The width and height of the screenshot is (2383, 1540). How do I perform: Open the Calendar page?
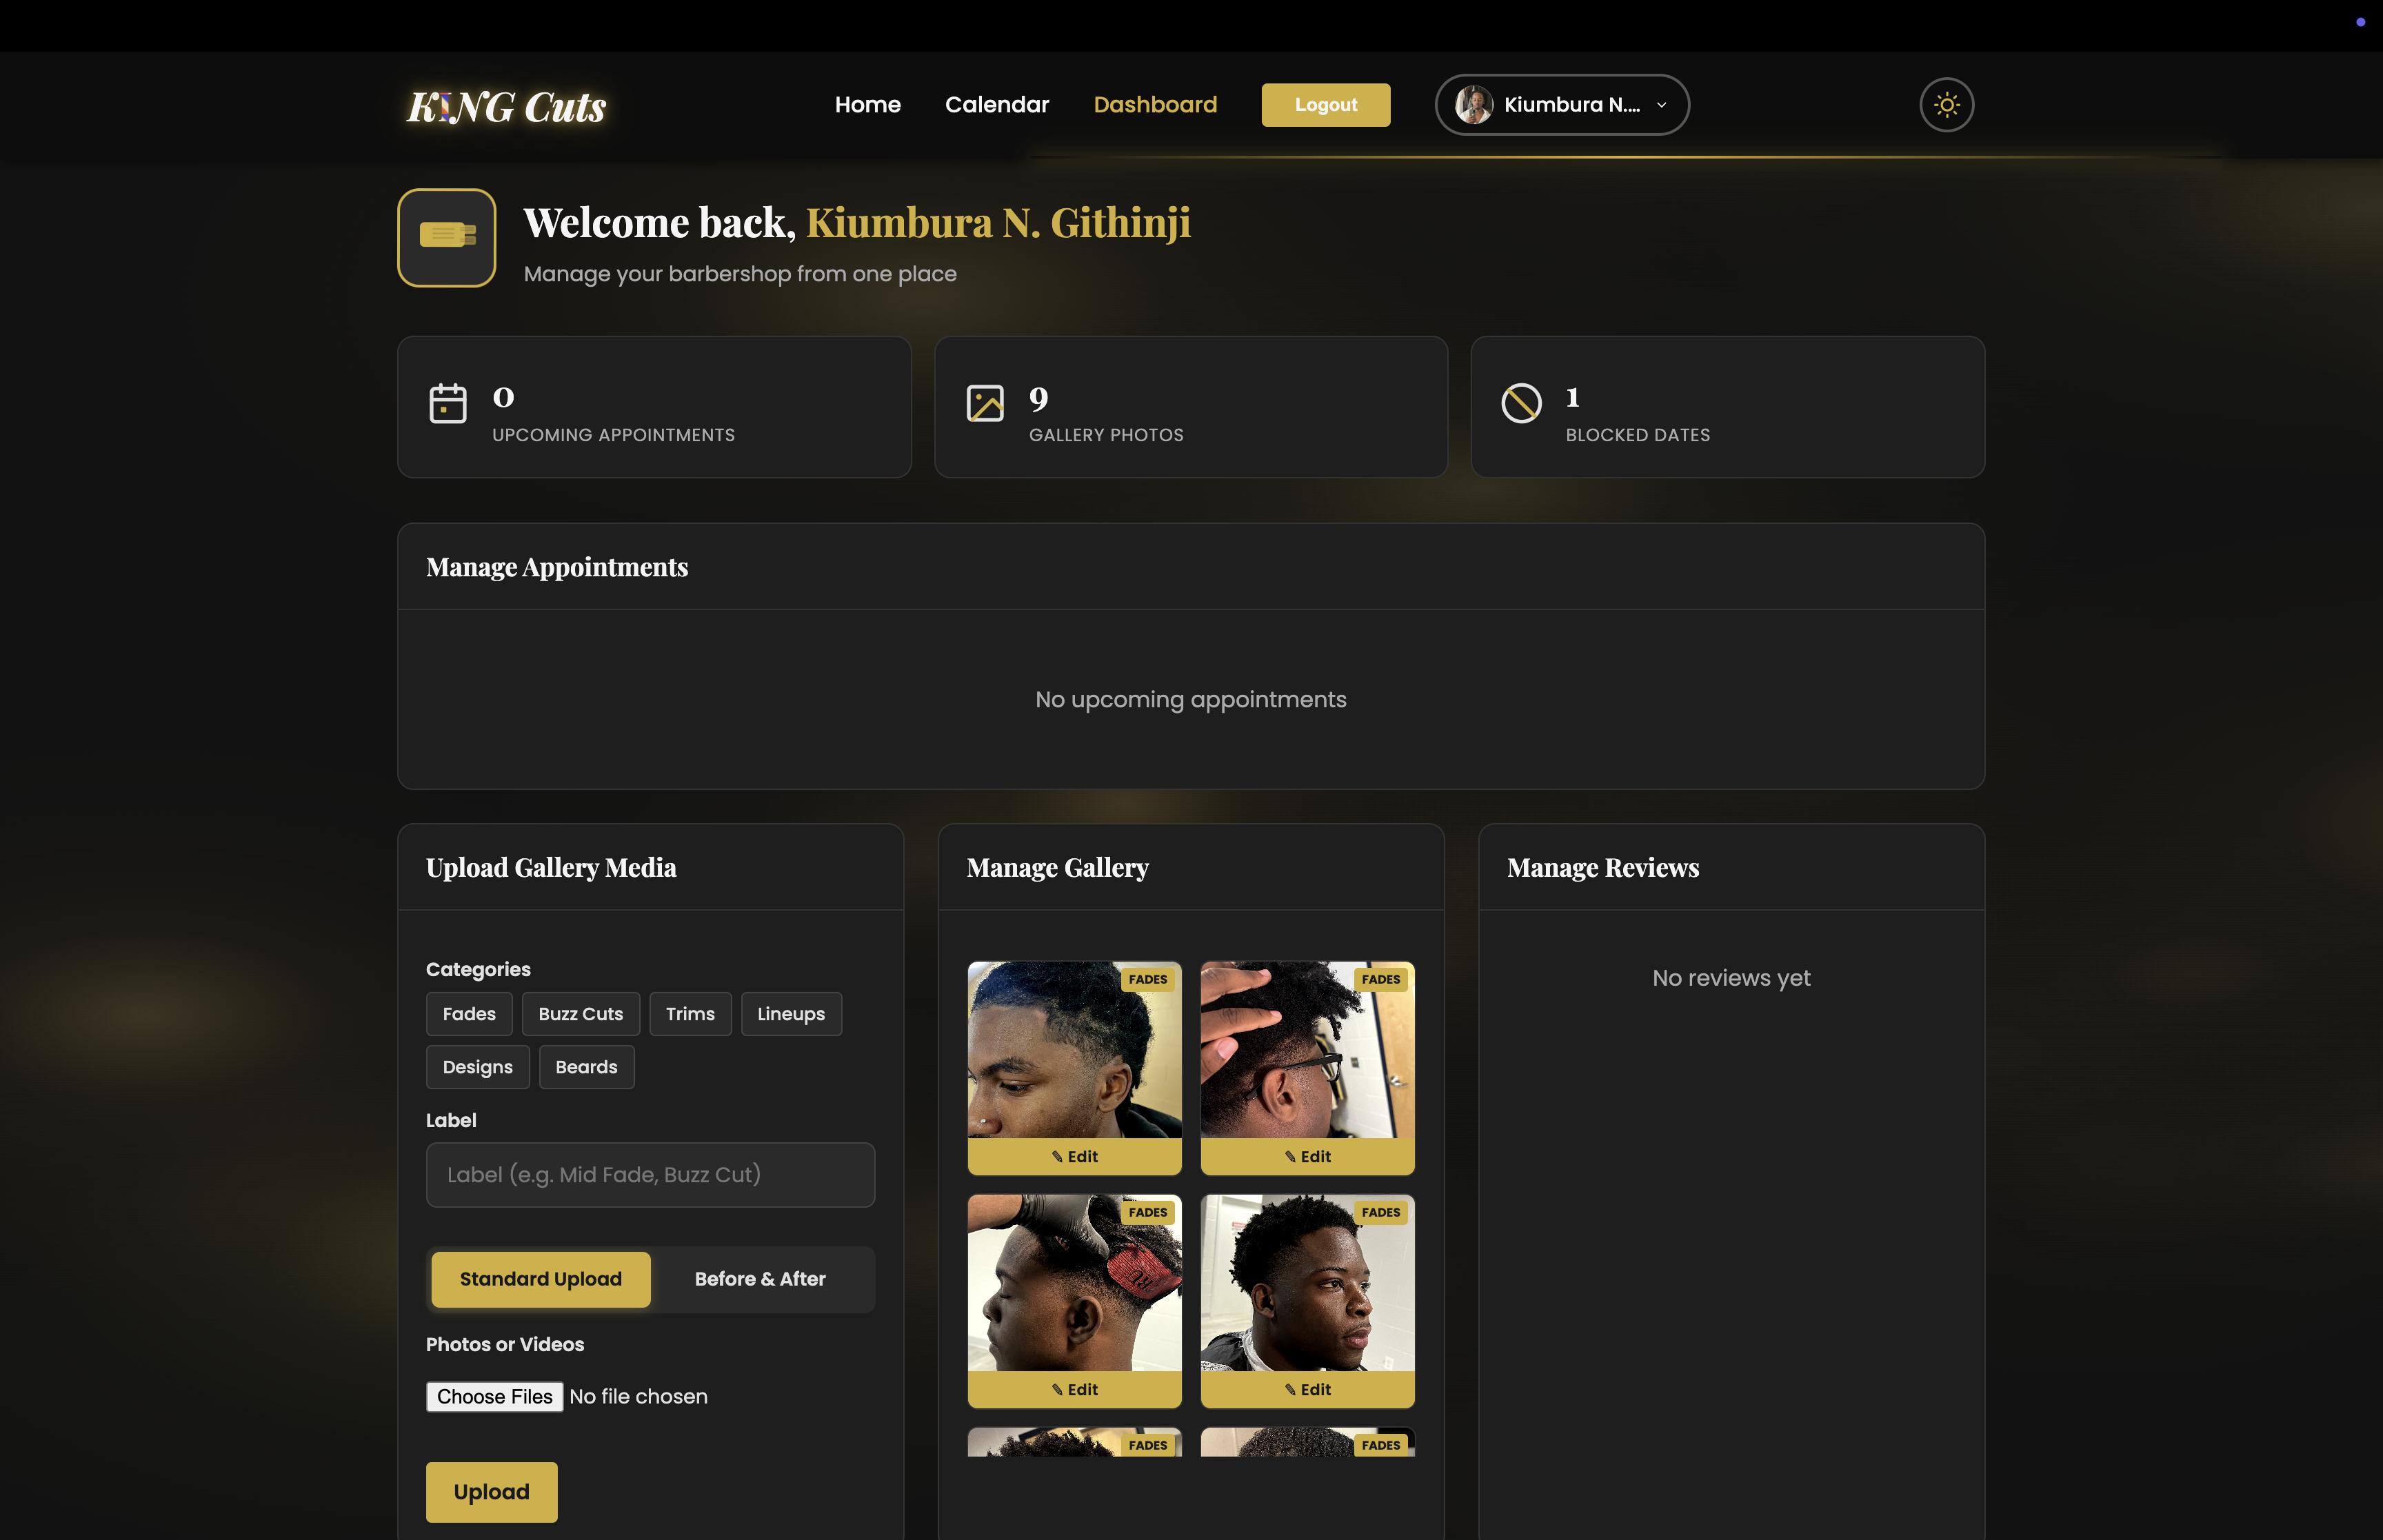click(x=996, y=104)
